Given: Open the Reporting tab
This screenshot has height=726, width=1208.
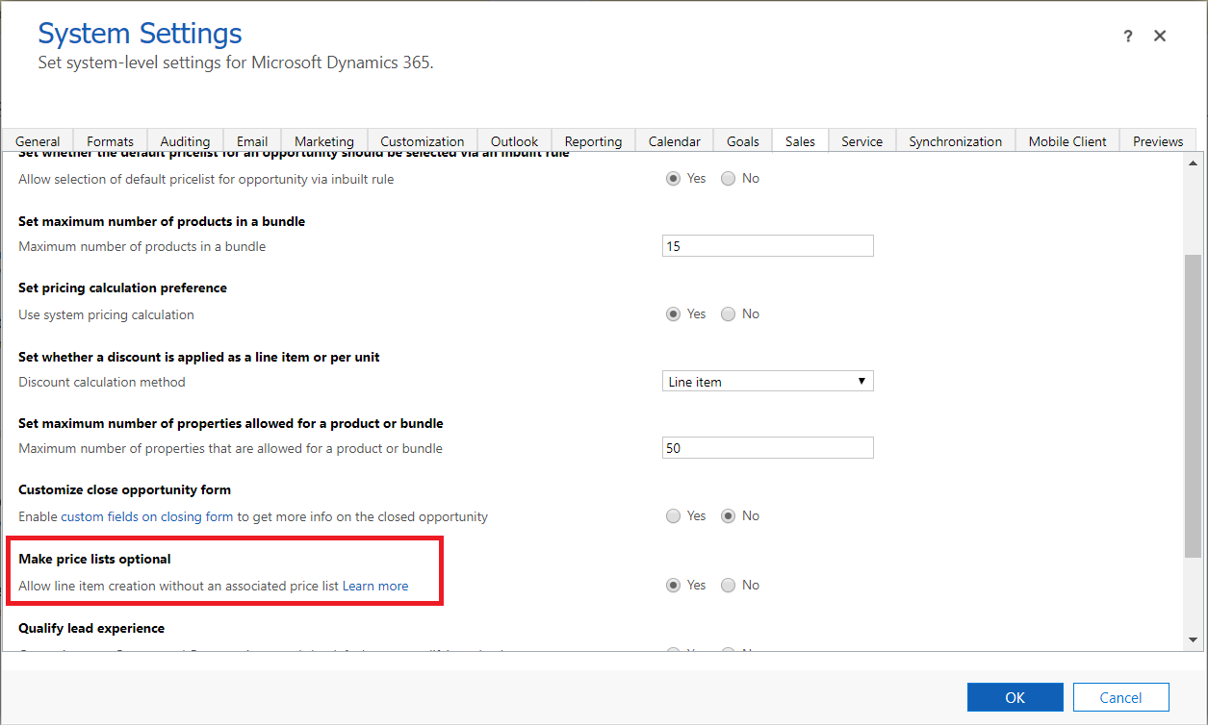Looking at the screenshot, I should (593, 141).
